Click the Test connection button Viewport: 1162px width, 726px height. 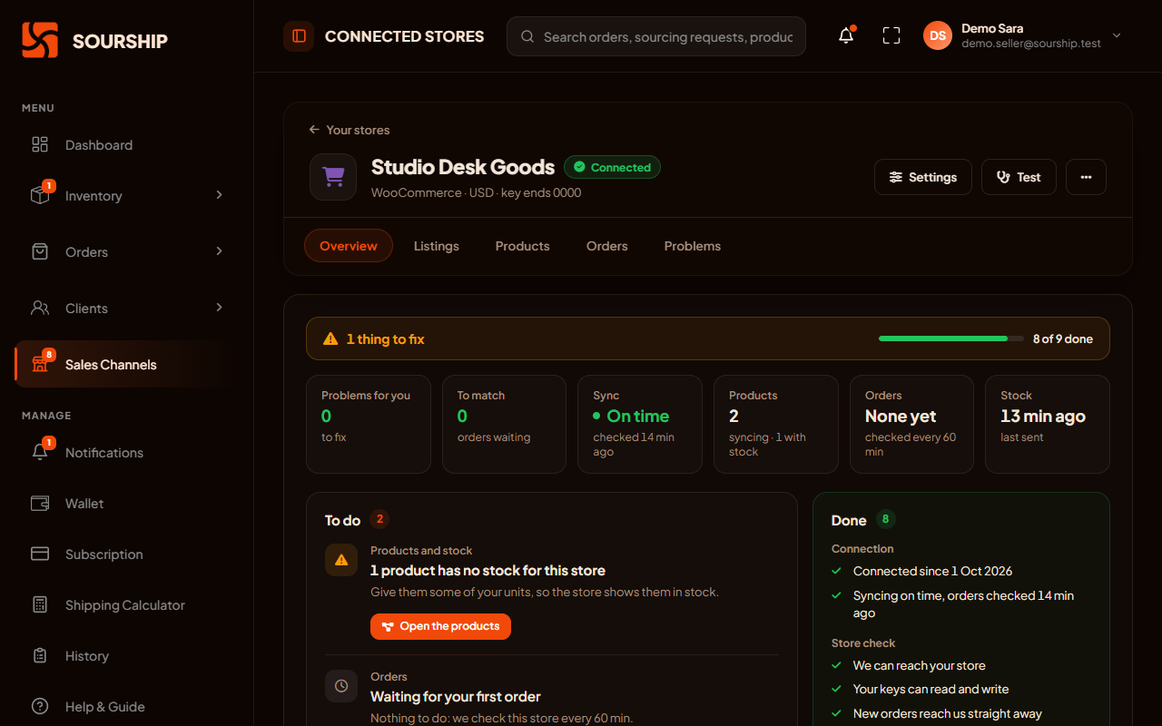coord(1019,177)
